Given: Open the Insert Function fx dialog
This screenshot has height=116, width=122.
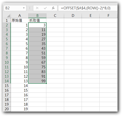Looking at the screenshot, I should point(53,8).
